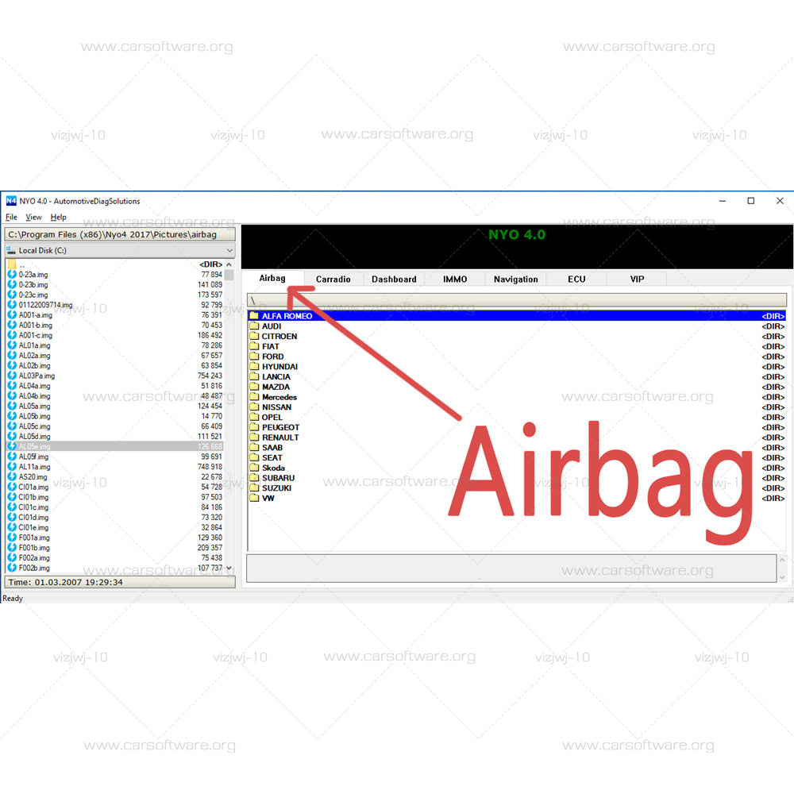This screenshot has height=794, width=794.
Task: Switch to the Carradio tab
Action: pyautogui.click(x=333, y=279)
